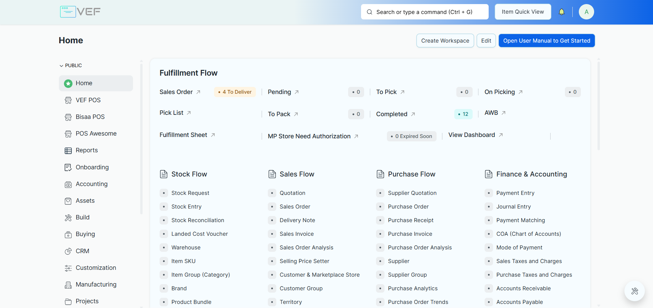Image resolution: width=653 pixels, height=308 pixels.
Task: Click the notification bell icon
Action: click(561, 12)
